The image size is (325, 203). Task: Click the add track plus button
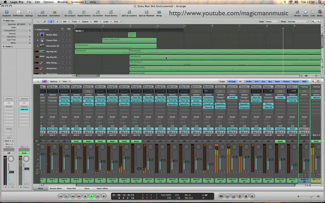(x=62, y=29)
